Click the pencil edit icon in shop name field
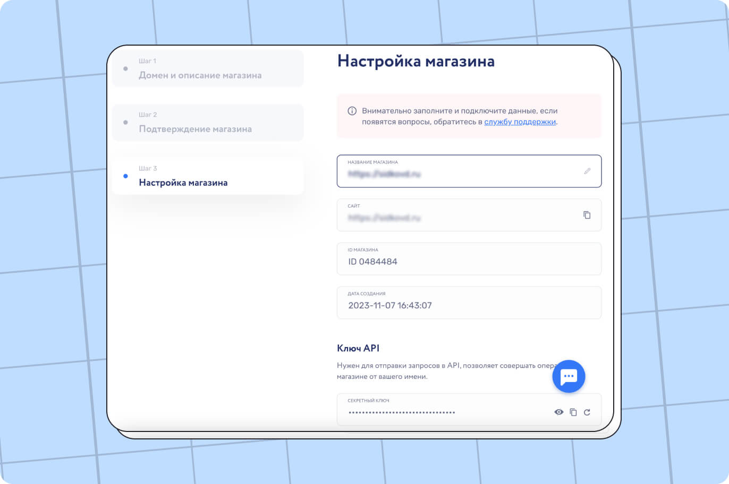 [x=587, y=171]
